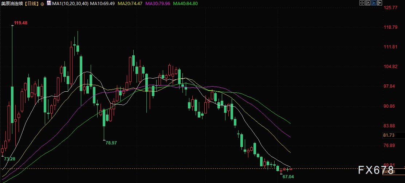Click the axis icon with left-pointing arrow
The height and width of the screenshot is (183, 405).
pyautogui.click(x=368, y=3)
